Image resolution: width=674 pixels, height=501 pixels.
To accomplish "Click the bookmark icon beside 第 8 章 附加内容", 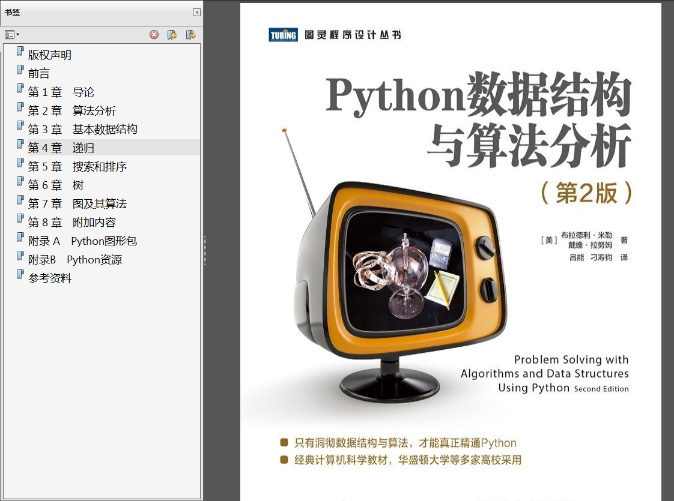I will point(20,218).
